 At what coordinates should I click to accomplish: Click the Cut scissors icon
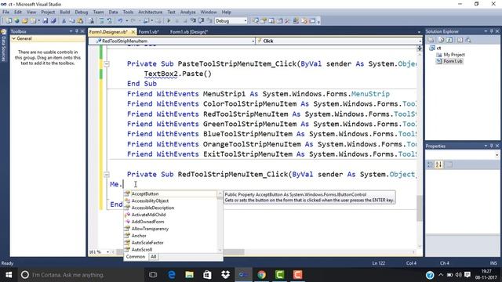point(64,21)
